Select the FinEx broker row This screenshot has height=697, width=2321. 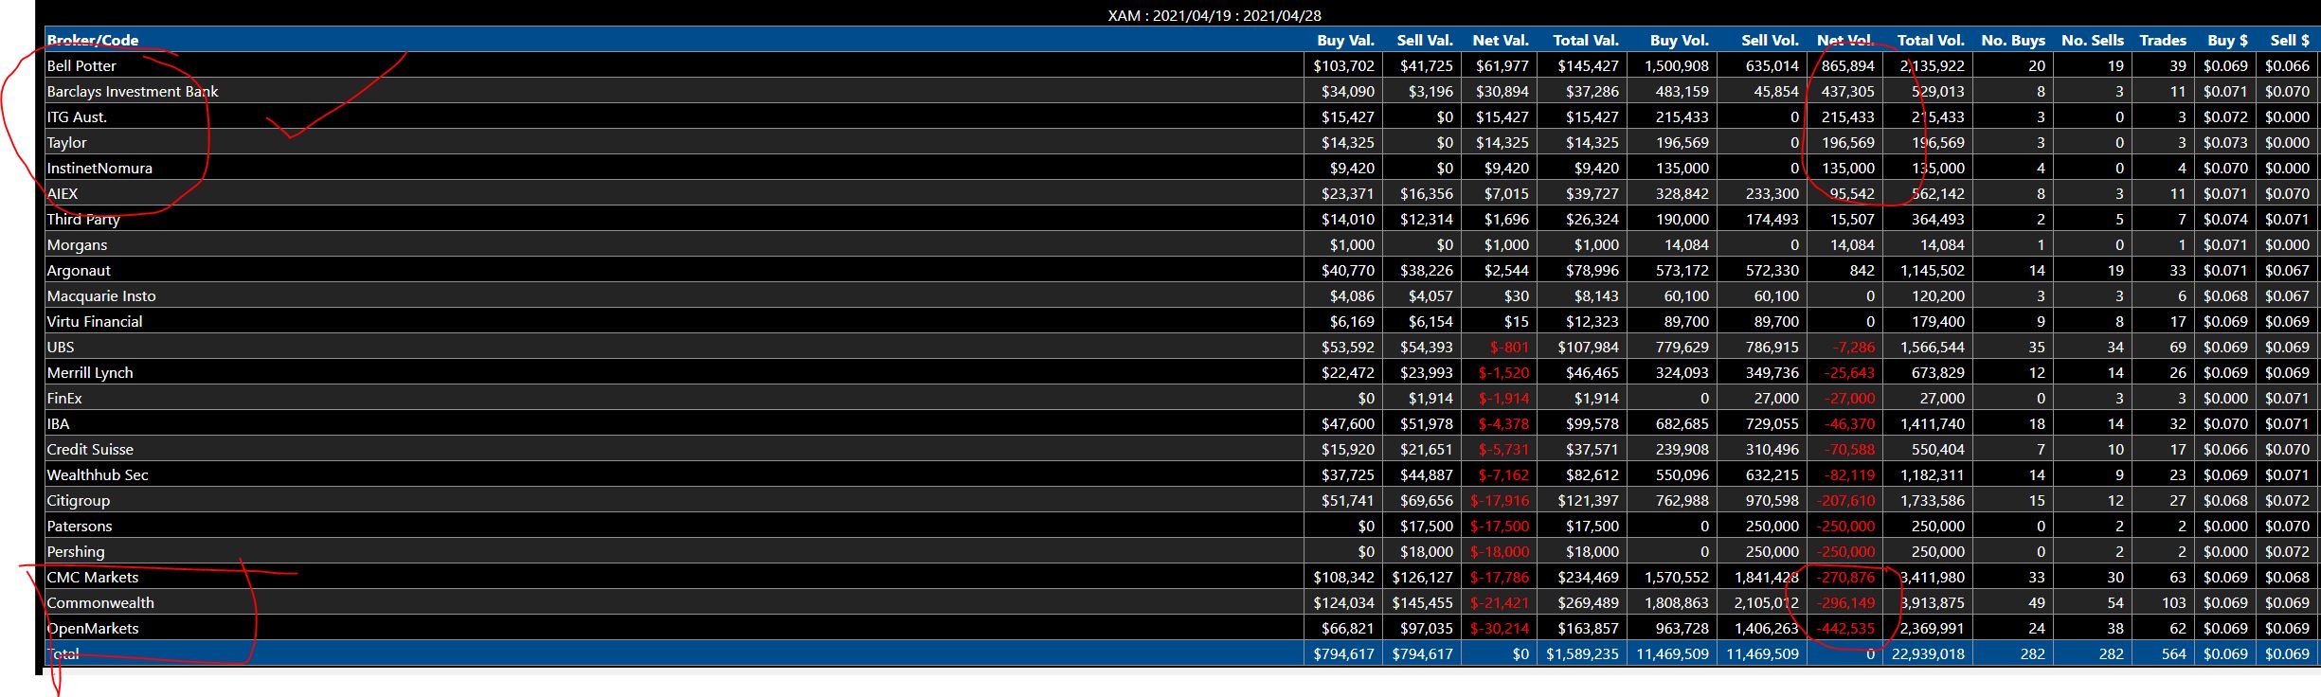coord(1179,398)
